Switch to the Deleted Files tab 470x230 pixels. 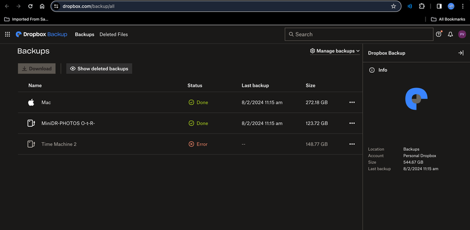(x=113, y=35)
